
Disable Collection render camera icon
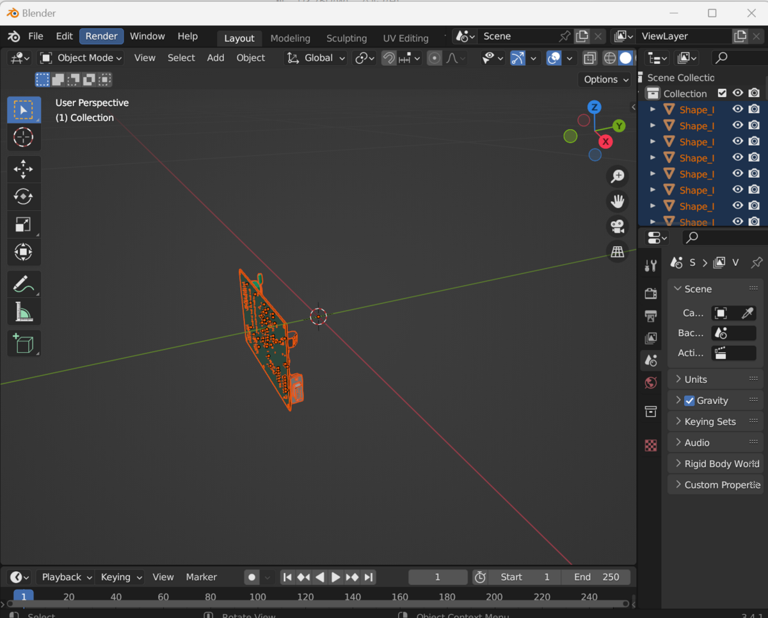point(755,93)
